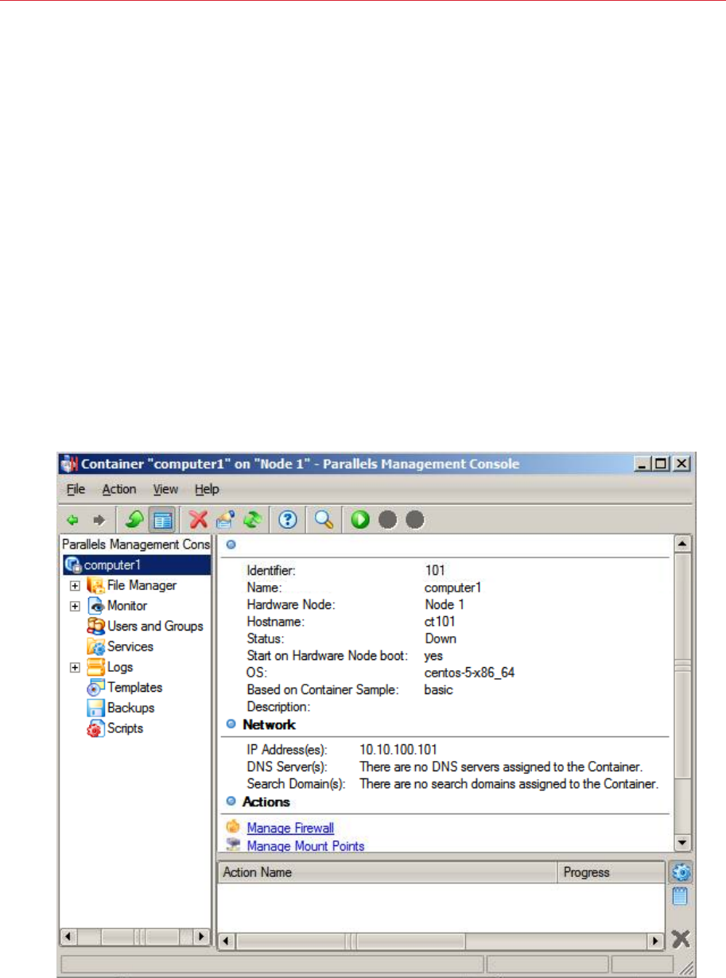
Task: Expand the Monitor tree node
Action: click(x=75, y=606)
